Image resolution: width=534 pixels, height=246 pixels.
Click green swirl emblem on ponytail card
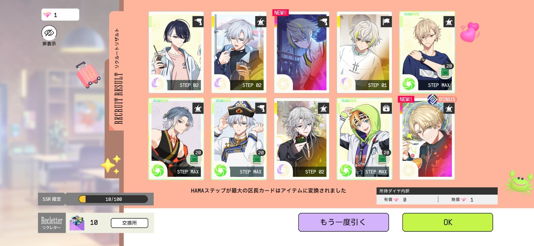pyautogui.click(x=158, y=170)
